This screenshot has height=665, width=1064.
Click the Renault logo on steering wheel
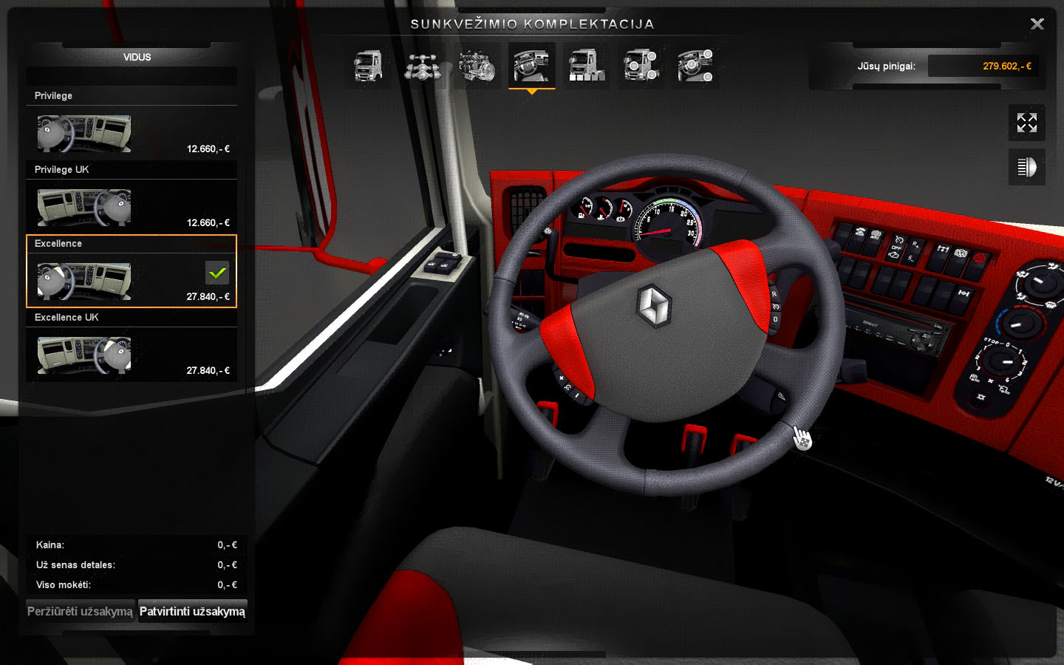point(654,305)
